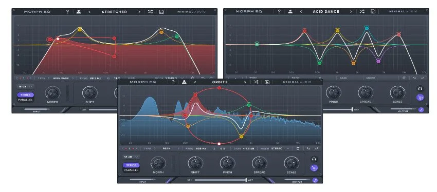The height and width of the screenshot is (192, 437).
Task: Select green EQ node in Orbitz graph
Action: point(249,105)
